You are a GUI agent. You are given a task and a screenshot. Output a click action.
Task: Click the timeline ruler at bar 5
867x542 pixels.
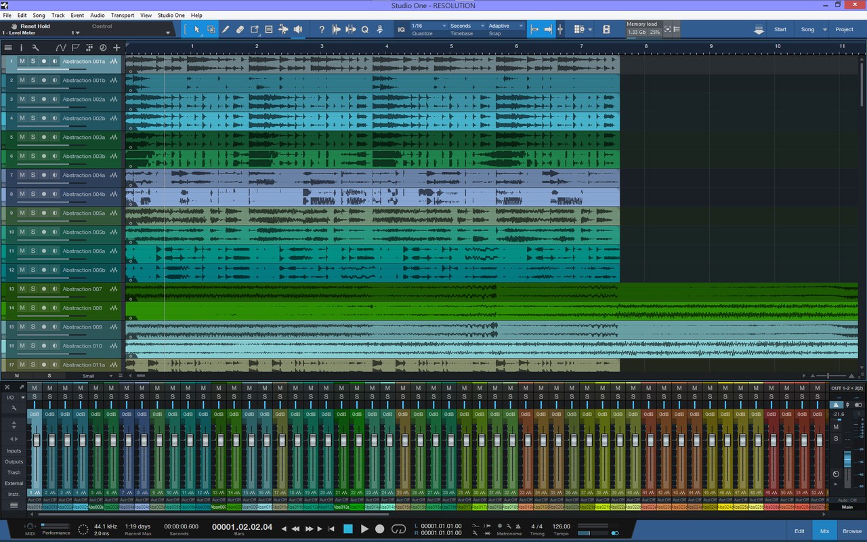coord(452,47)
